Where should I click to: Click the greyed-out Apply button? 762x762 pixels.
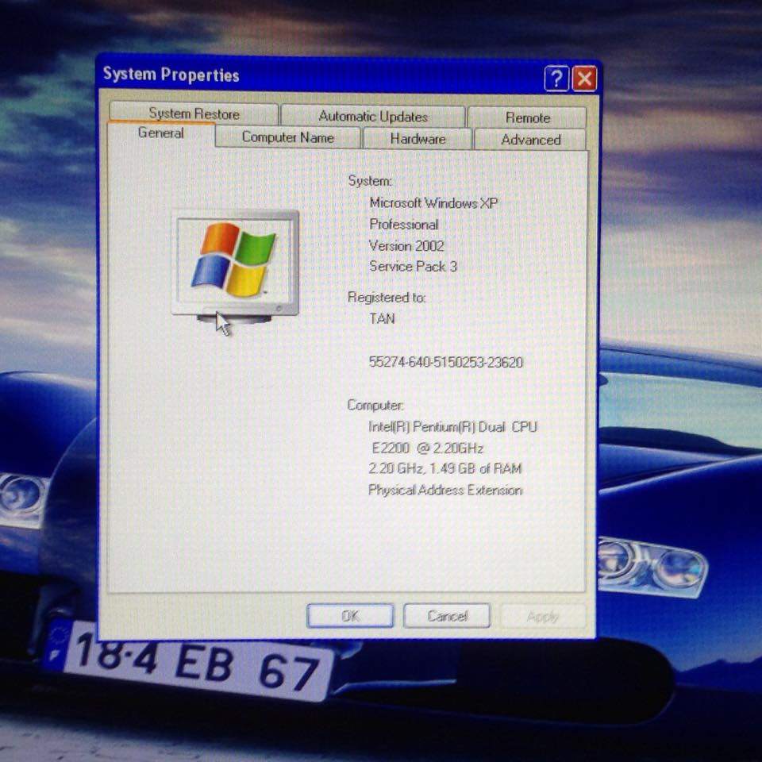pos(543,617)
